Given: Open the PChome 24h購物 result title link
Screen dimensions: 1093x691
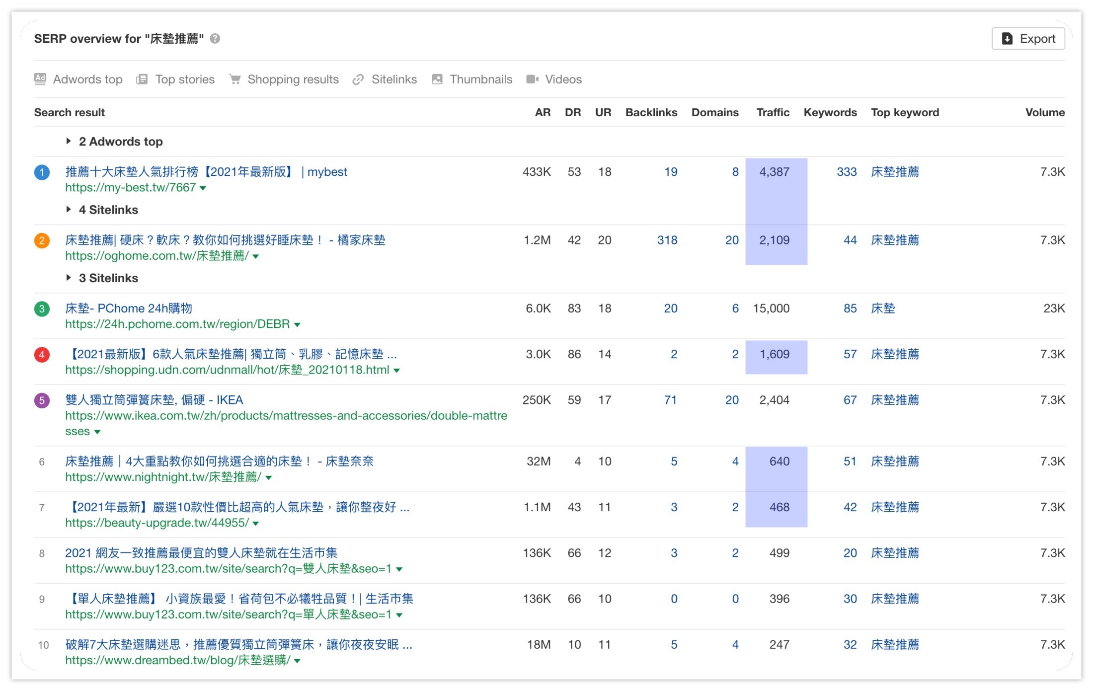Looking at the screenshot, I should click(x=129, y=308).
